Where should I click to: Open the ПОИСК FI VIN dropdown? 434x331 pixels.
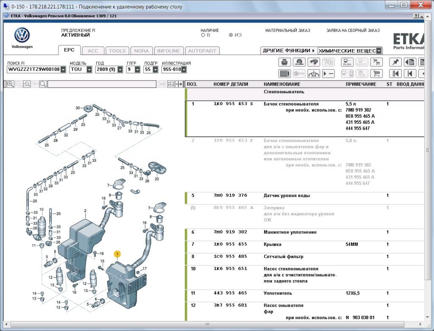[63, 70]
